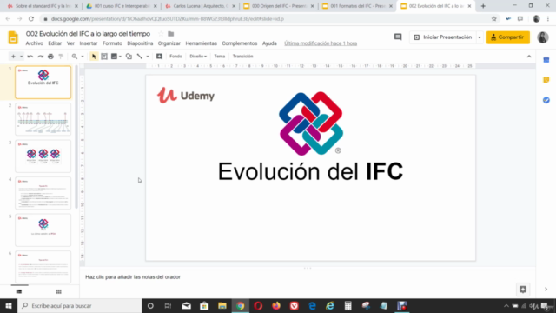Image resolution: width=556 pixels, height=313 pixels.
Task: Click the Print icon
Action: tap(50, 56)
